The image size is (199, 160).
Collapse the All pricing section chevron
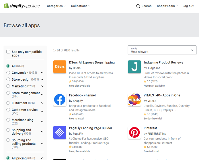[42, 158]
